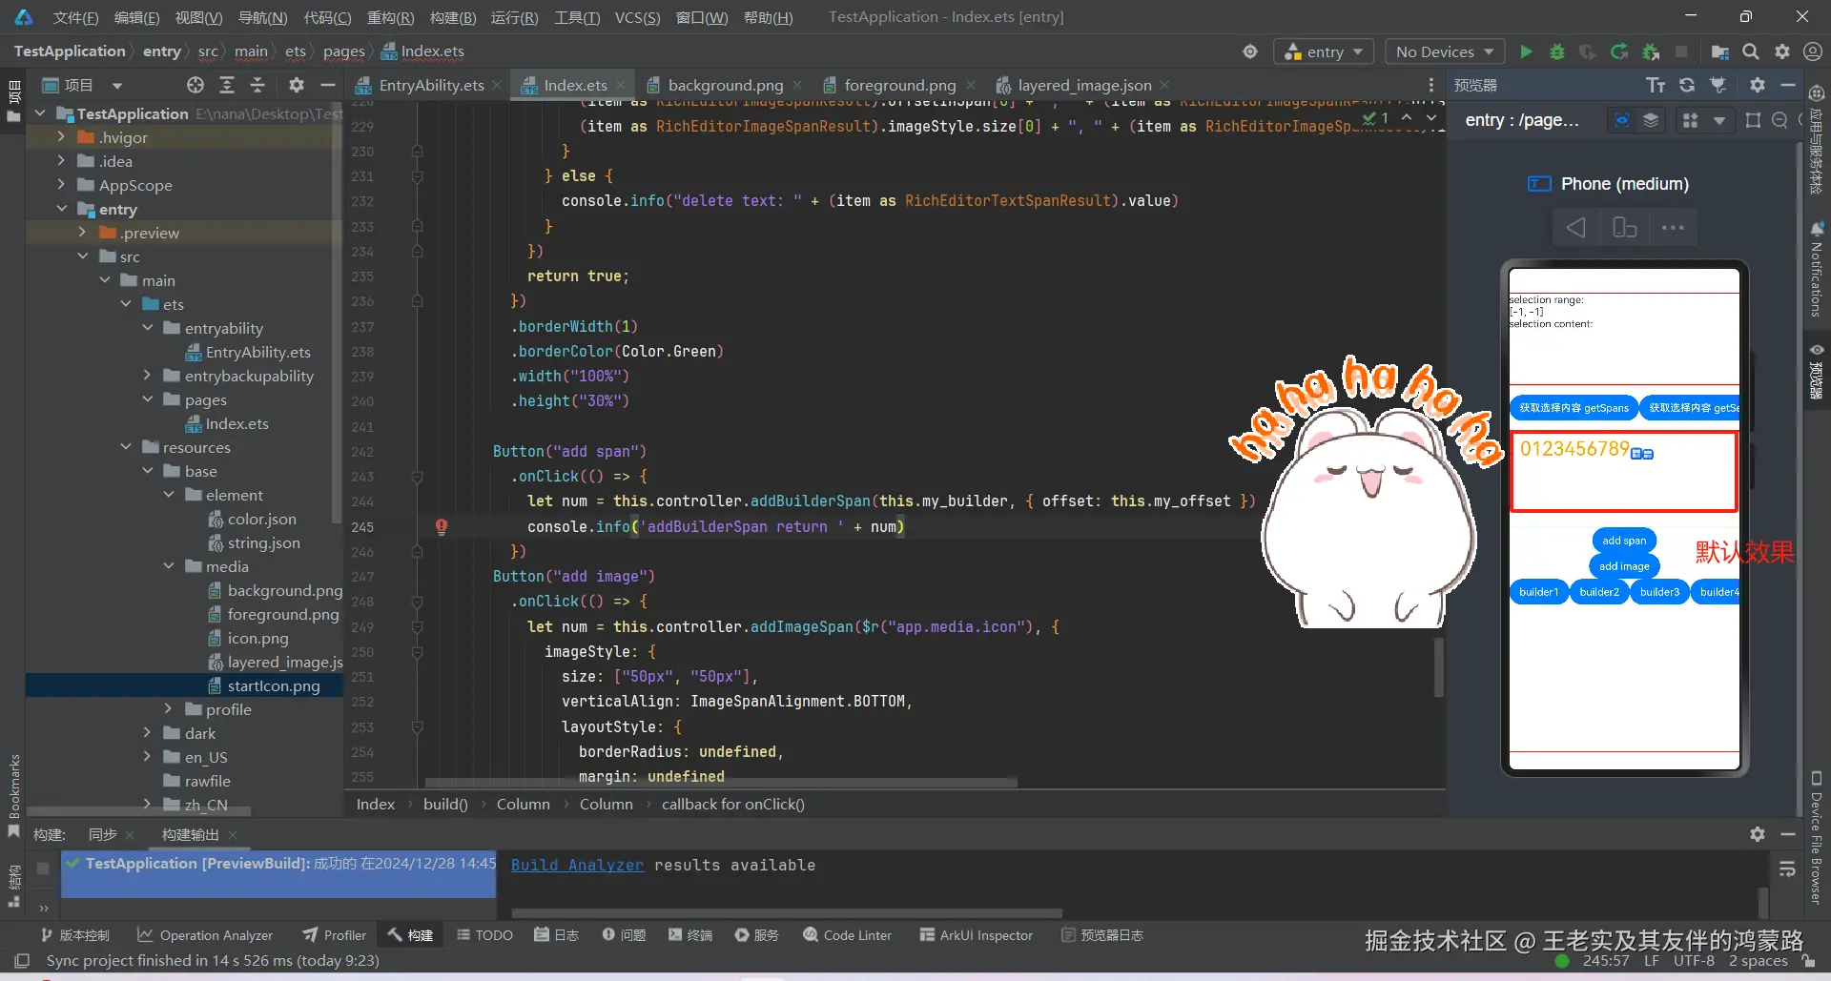
Task: Open the rotate device icon in previewer
Action: click(1624, 227)
